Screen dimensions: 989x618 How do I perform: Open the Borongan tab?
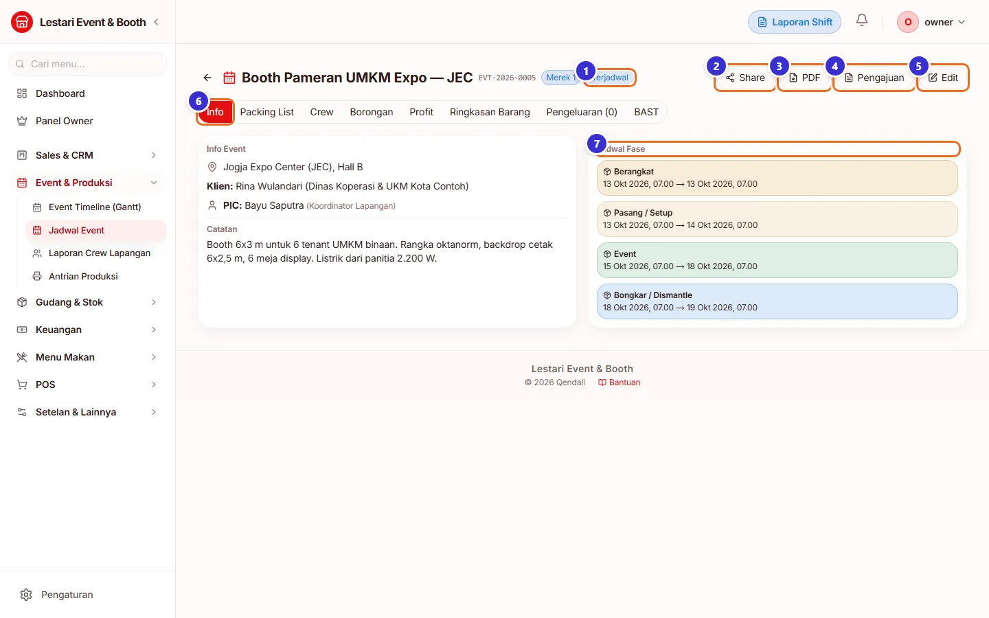pyautogui.click(x=372, y=112)
